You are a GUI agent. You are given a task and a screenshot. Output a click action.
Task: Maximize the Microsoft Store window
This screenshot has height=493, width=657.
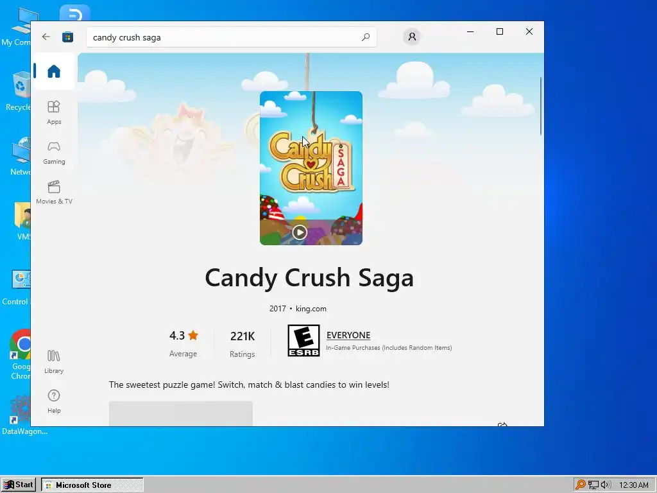pos(499,31)
